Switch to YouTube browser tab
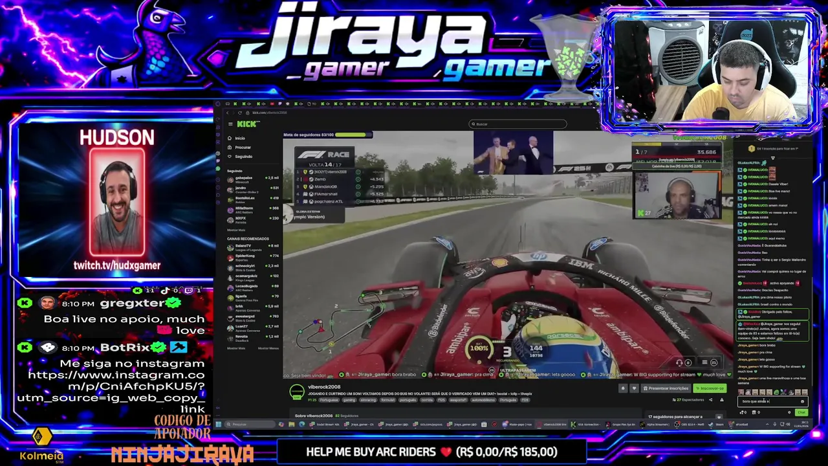The image size is (828, 466). pyautogui.click(x=272, y=104)
